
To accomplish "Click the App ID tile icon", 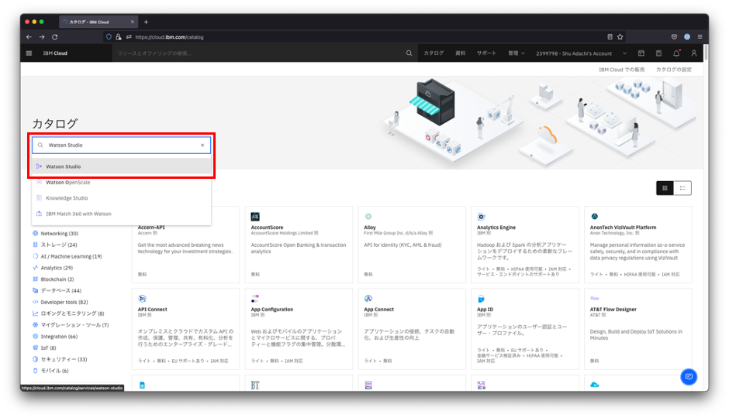I will (x=481, y=299).
